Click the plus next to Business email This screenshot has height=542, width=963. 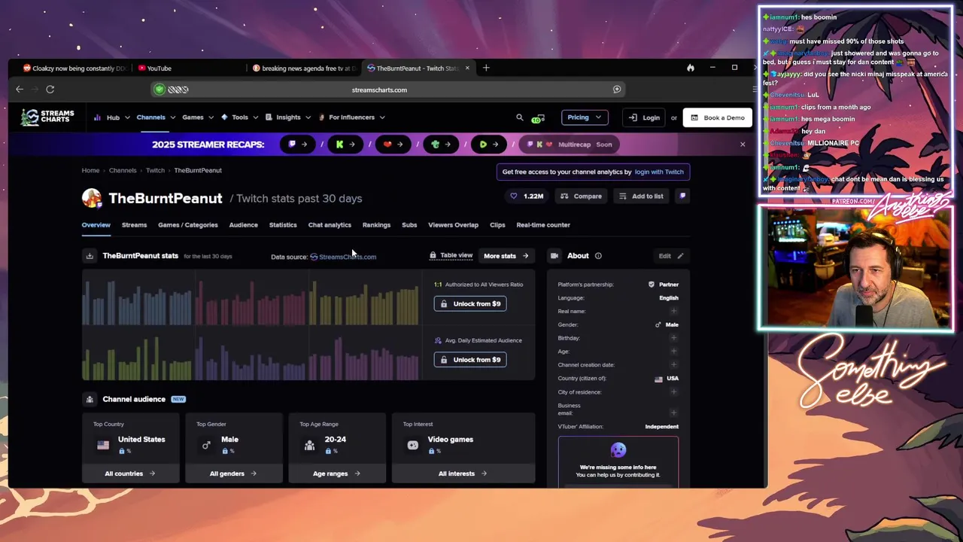(x=673, y=413)
